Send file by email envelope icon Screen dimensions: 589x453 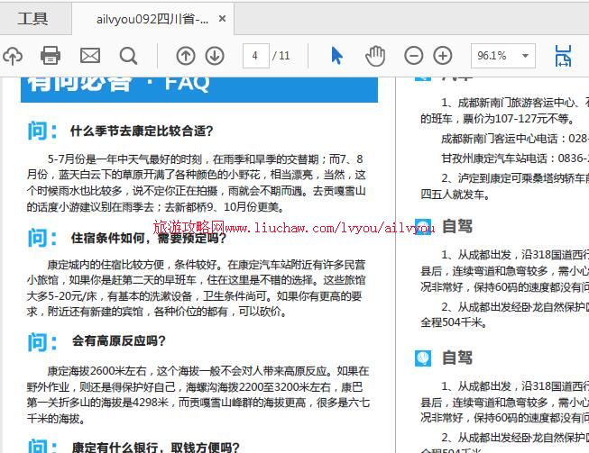pos(90,56)
